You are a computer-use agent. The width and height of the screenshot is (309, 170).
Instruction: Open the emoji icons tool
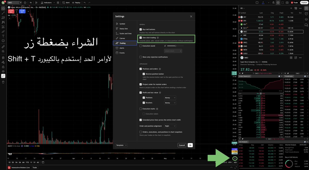(3, 41)
